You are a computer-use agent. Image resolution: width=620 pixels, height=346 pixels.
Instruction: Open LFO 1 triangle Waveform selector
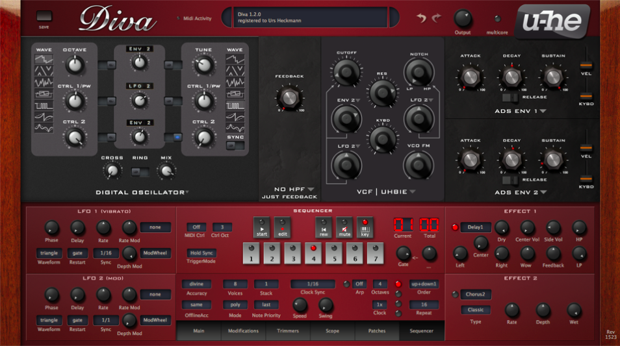[49, 253]
